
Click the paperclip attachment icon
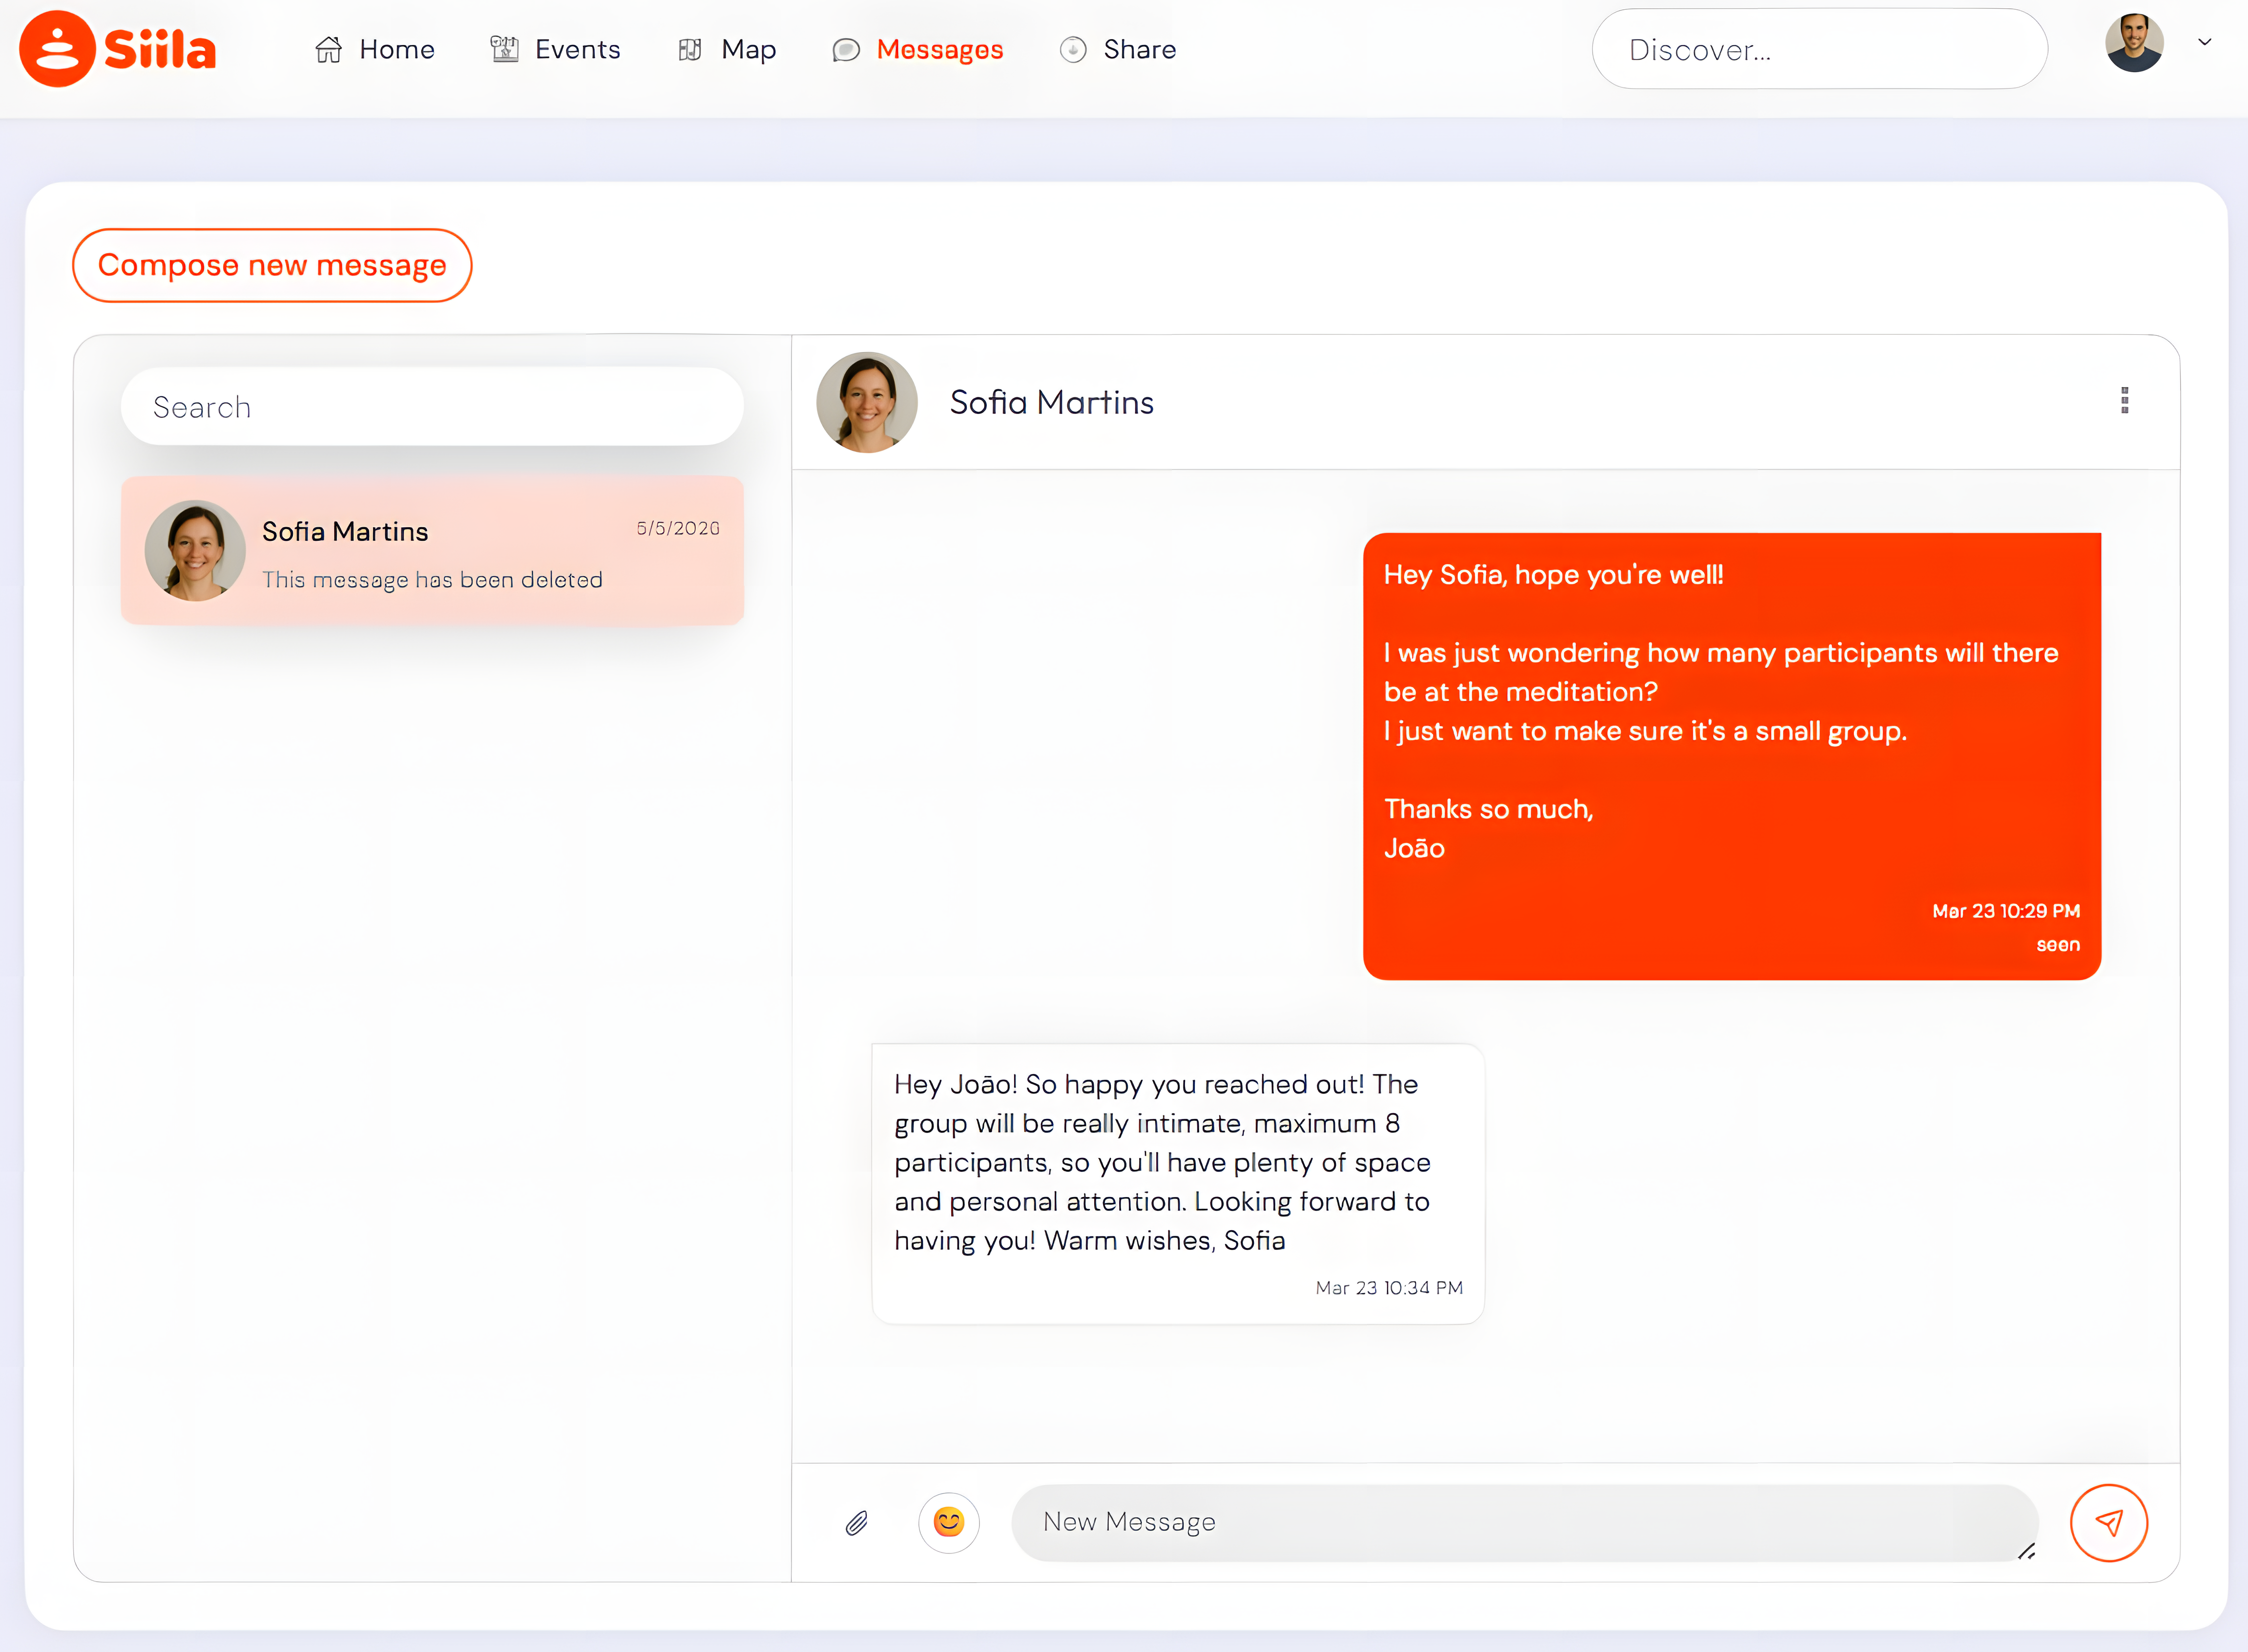point(857,1523)
